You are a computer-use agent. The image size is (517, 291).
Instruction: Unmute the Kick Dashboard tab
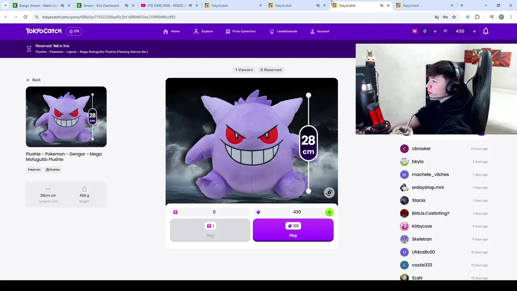[126, 6]
